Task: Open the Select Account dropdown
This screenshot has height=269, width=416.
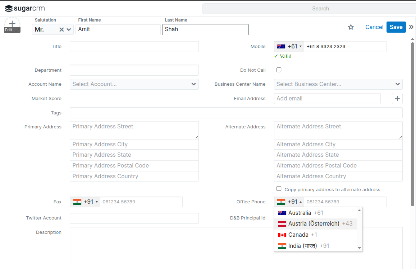Action: coord(134,84)
